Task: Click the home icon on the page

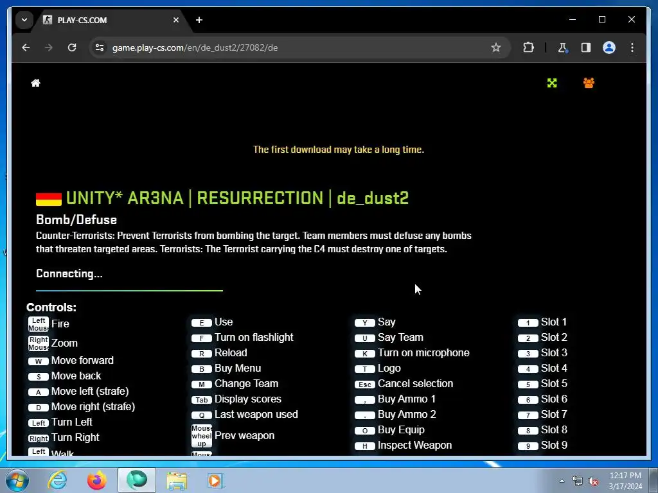Action: tap(36, 83)
